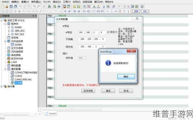Toggle the 自定义 checkbox next to IP address
193x120 pixels.
[x=108, y=32]
